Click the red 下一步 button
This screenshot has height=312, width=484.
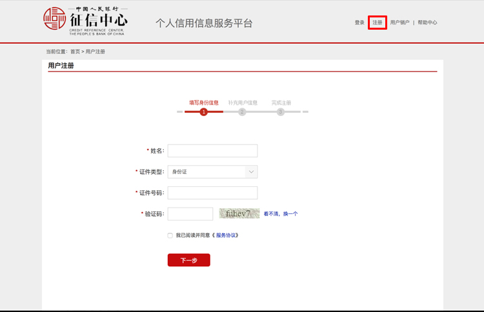(x=189, y=260)
